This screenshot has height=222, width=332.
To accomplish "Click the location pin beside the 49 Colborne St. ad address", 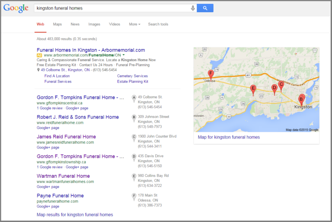I will 38,70.
